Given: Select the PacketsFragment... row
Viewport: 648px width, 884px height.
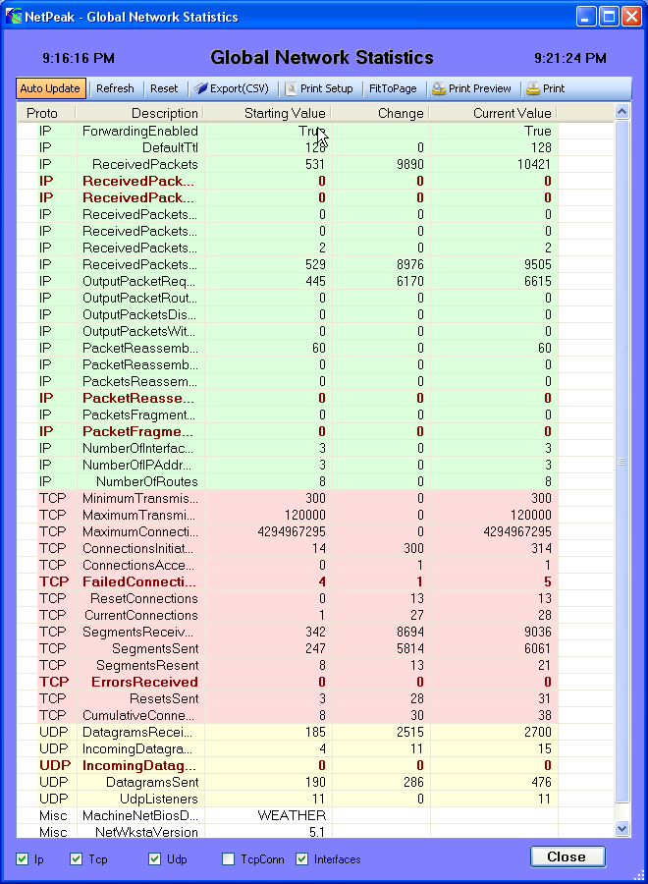Looking at the screenshot, I should (288, 414).
